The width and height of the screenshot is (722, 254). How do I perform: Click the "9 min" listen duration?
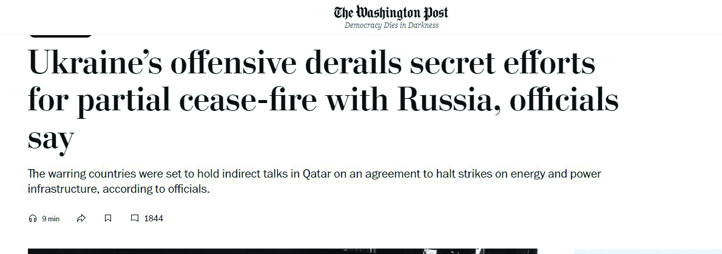click(50, 219)
